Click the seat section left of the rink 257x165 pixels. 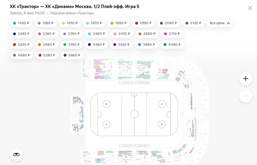tap(78, 114)
